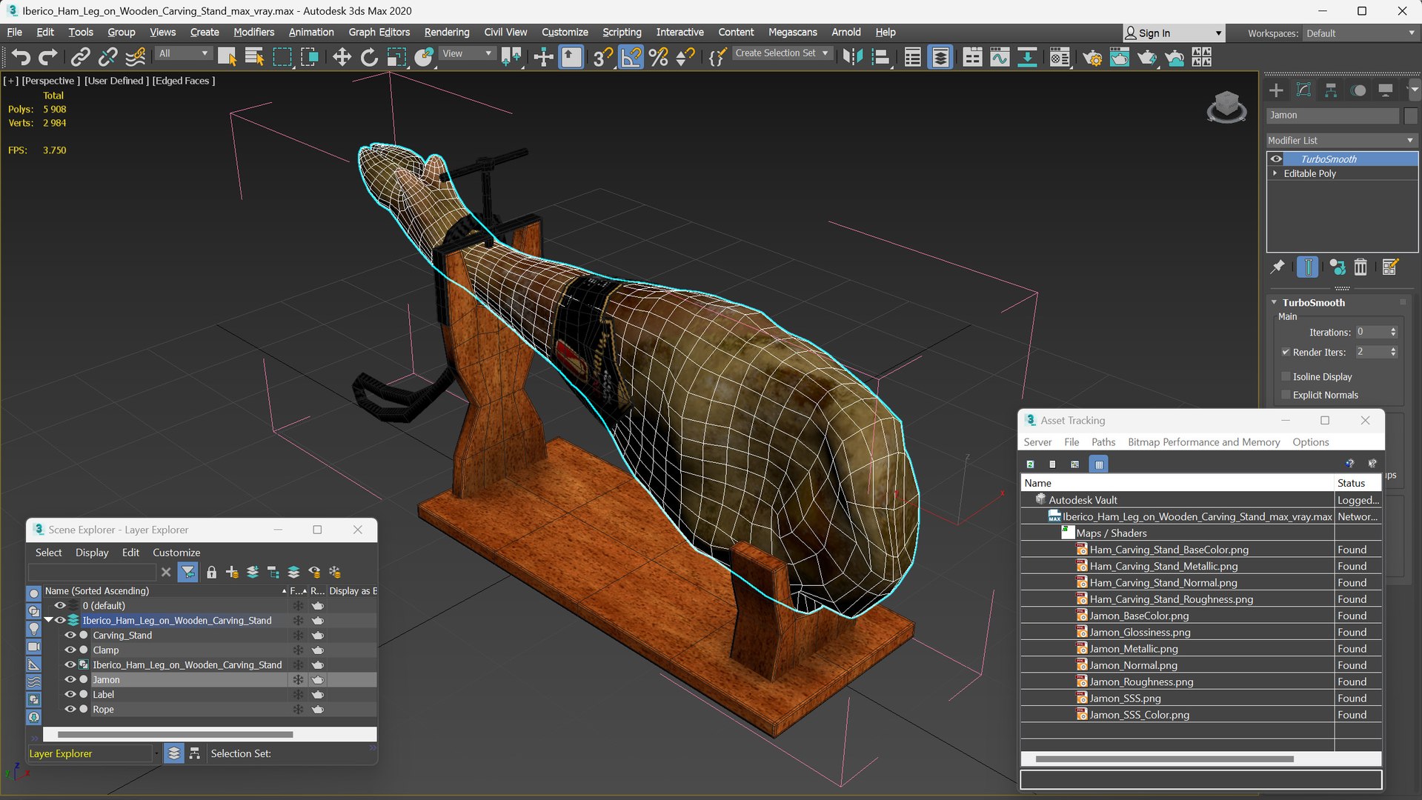Image resolution: width=1422 pixels, height=800 pixels.
Task: Open the reference coordinate View dropdown
Action: (x=467, y=53)
